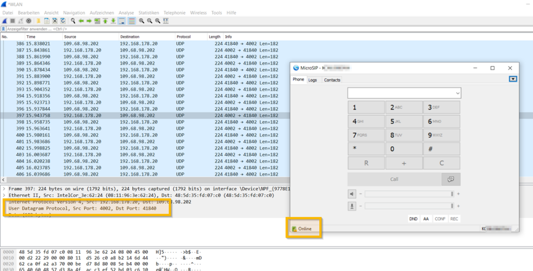Expand the Frame 397 details row
Viewport: 533px width, 271px height.
click(4, 189)
